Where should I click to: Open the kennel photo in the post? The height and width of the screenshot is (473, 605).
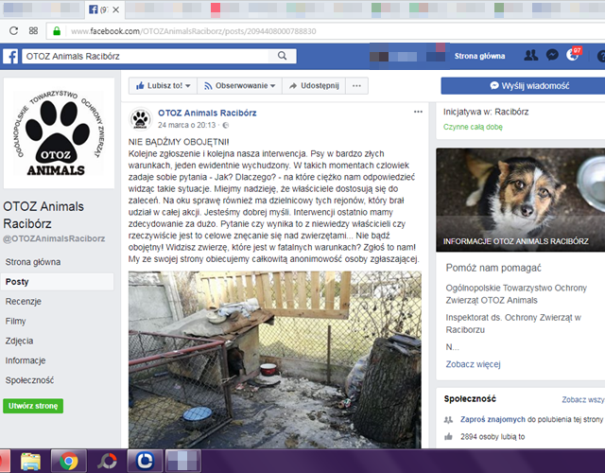275,359
